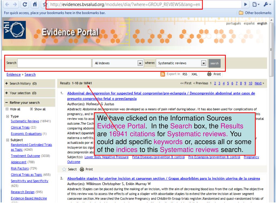276x207 pixels.
Task: Go to browser home page icon
Action: [35, 4]
